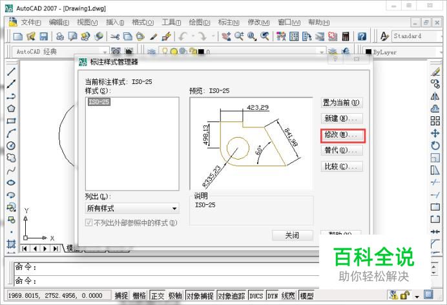Open the 绘图 menu
Screen dimensions: 447x305
click(x=199, y=22)
